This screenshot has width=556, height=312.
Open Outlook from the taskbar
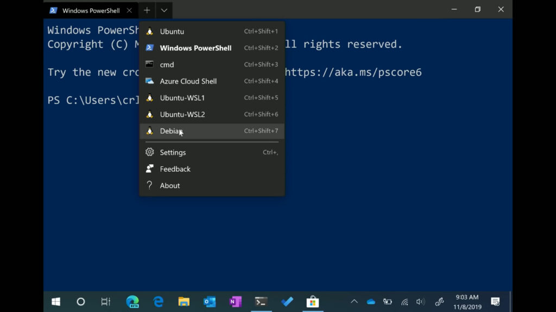tap(210, 302)
